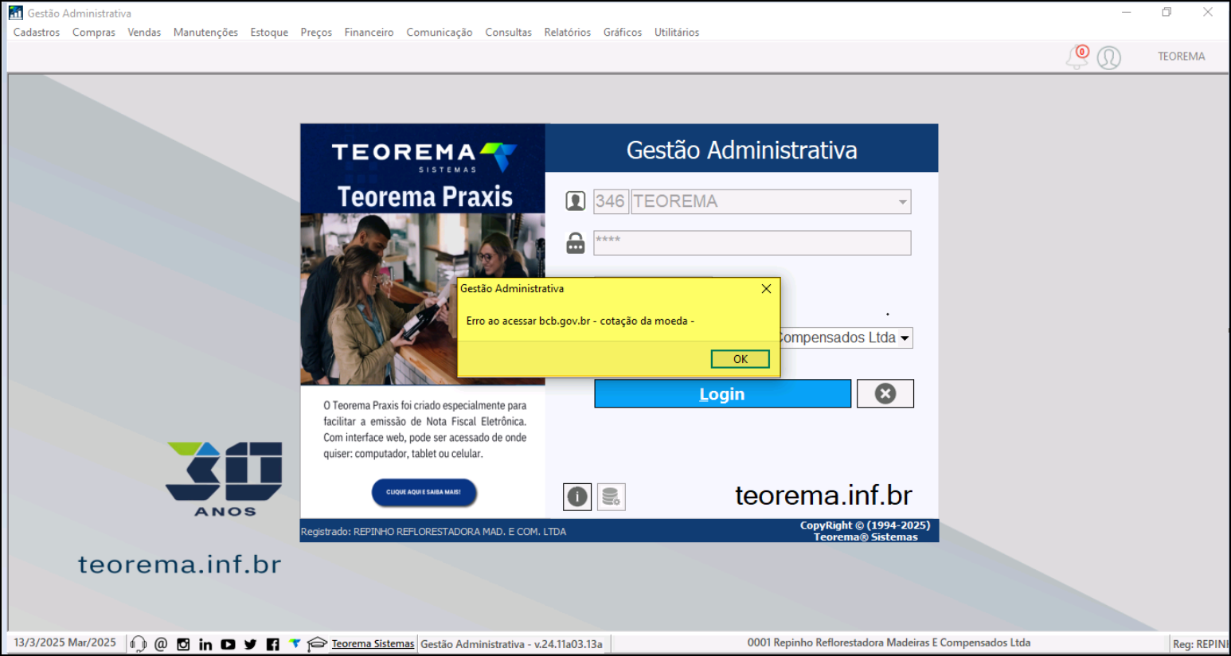The width and height of the screenshot is (1231, 656).
Task: Click the application icon in title bar
Action: (16, 13)
